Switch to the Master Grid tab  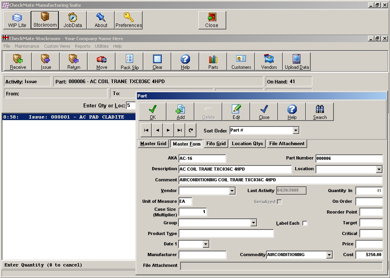[153, 144]
